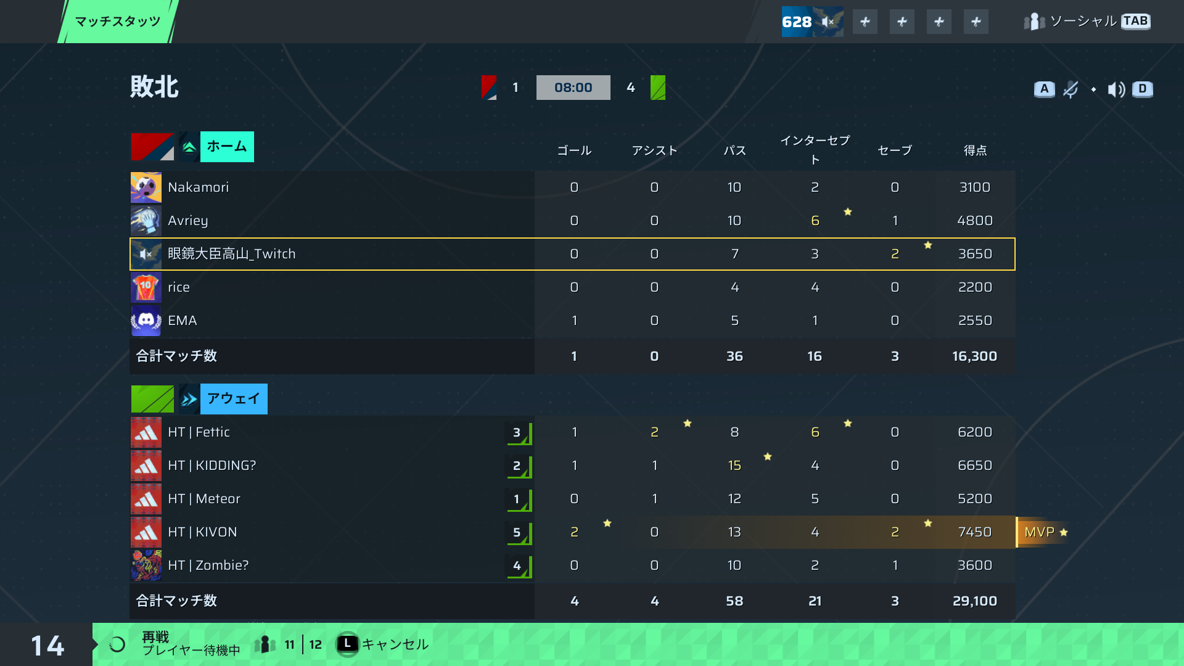
Task: Unmute player 眼鏡大臣高山_Twitch via speaker icon
Action: coord(146,254)
